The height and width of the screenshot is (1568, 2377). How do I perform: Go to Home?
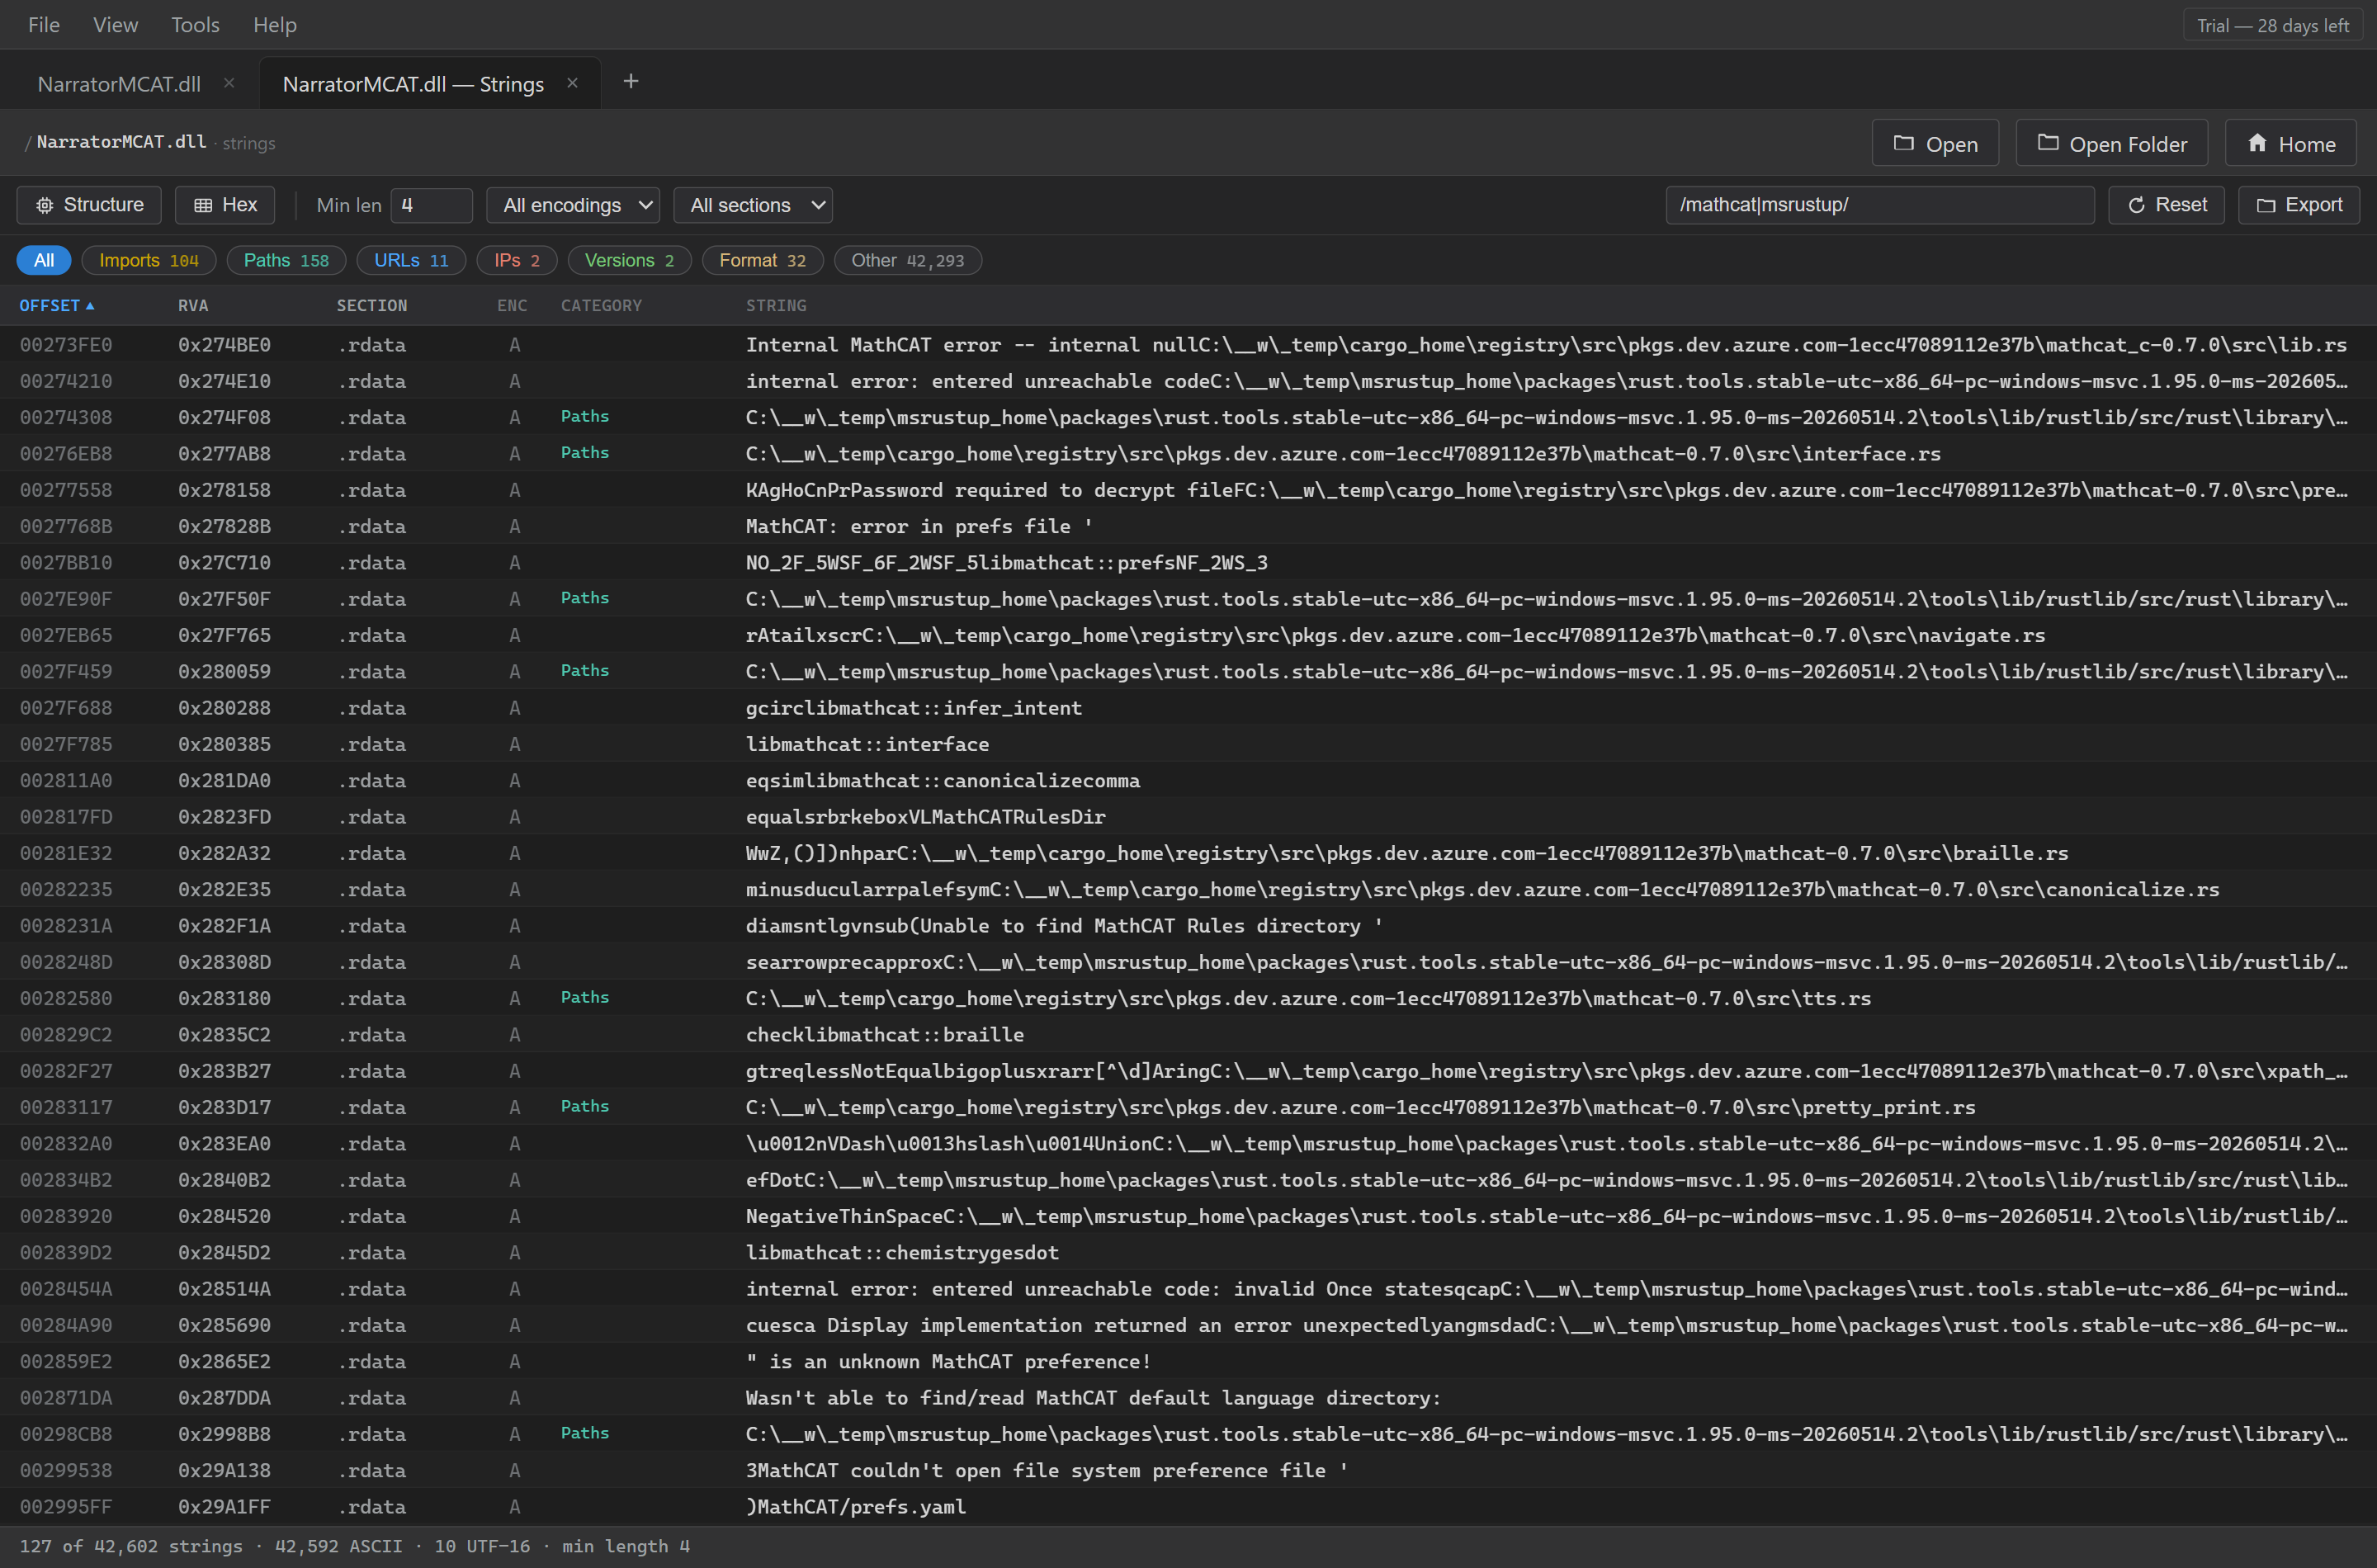(2290, 144)
